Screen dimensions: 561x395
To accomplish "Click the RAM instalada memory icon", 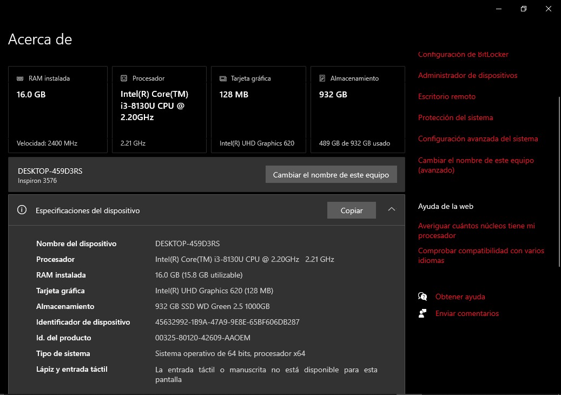I will point(21,78).
